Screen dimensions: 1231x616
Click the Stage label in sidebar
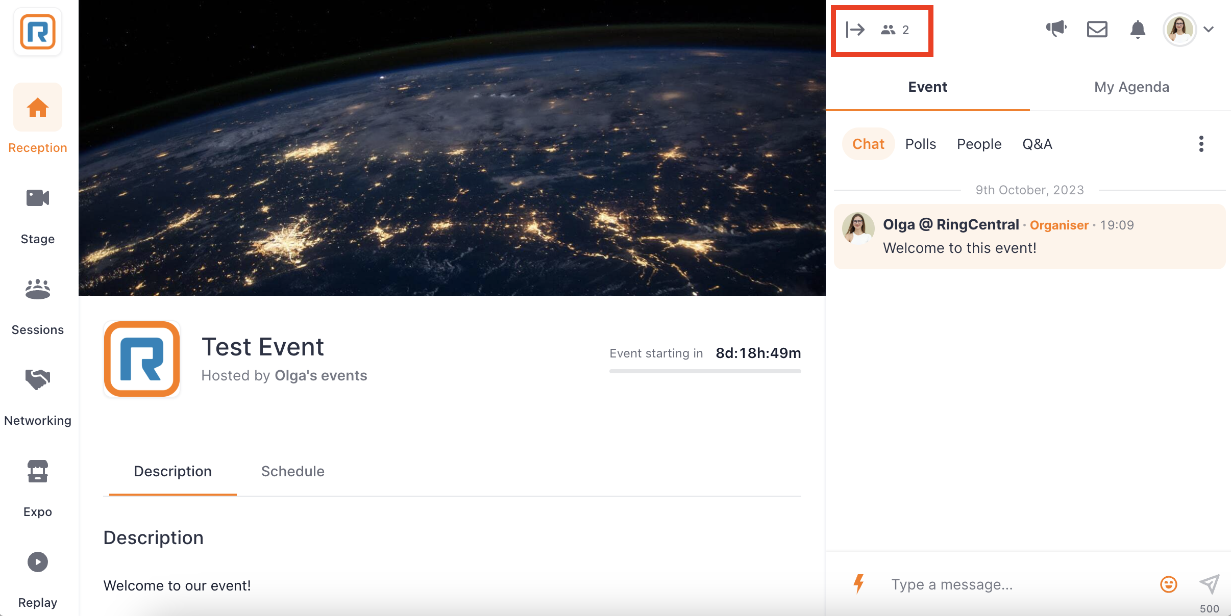coord(38,239)
